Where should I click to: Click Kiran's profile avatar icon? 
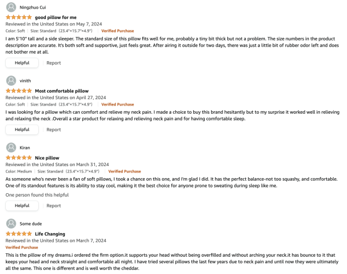[x=11, y=147]
